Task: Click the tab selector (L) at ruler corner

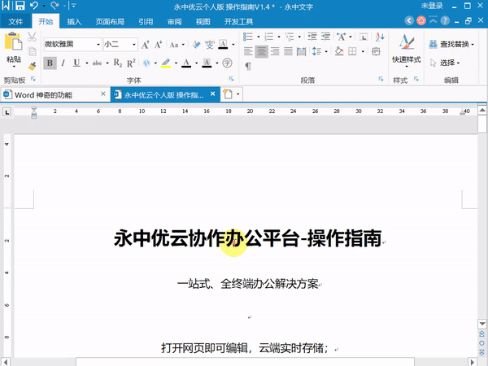Action: pyautogui.click(x=7, y=111)
